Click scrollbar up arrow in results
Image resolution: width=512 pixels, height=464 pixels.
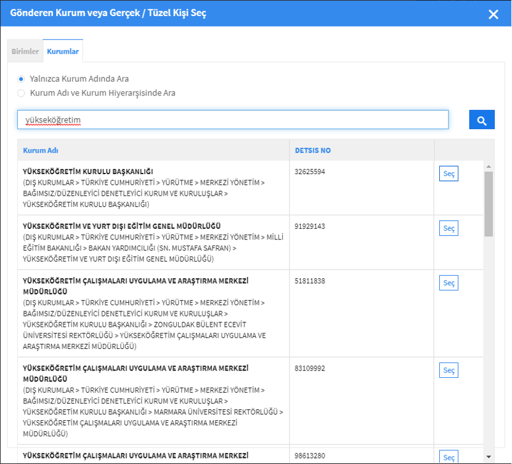[489, 167]
